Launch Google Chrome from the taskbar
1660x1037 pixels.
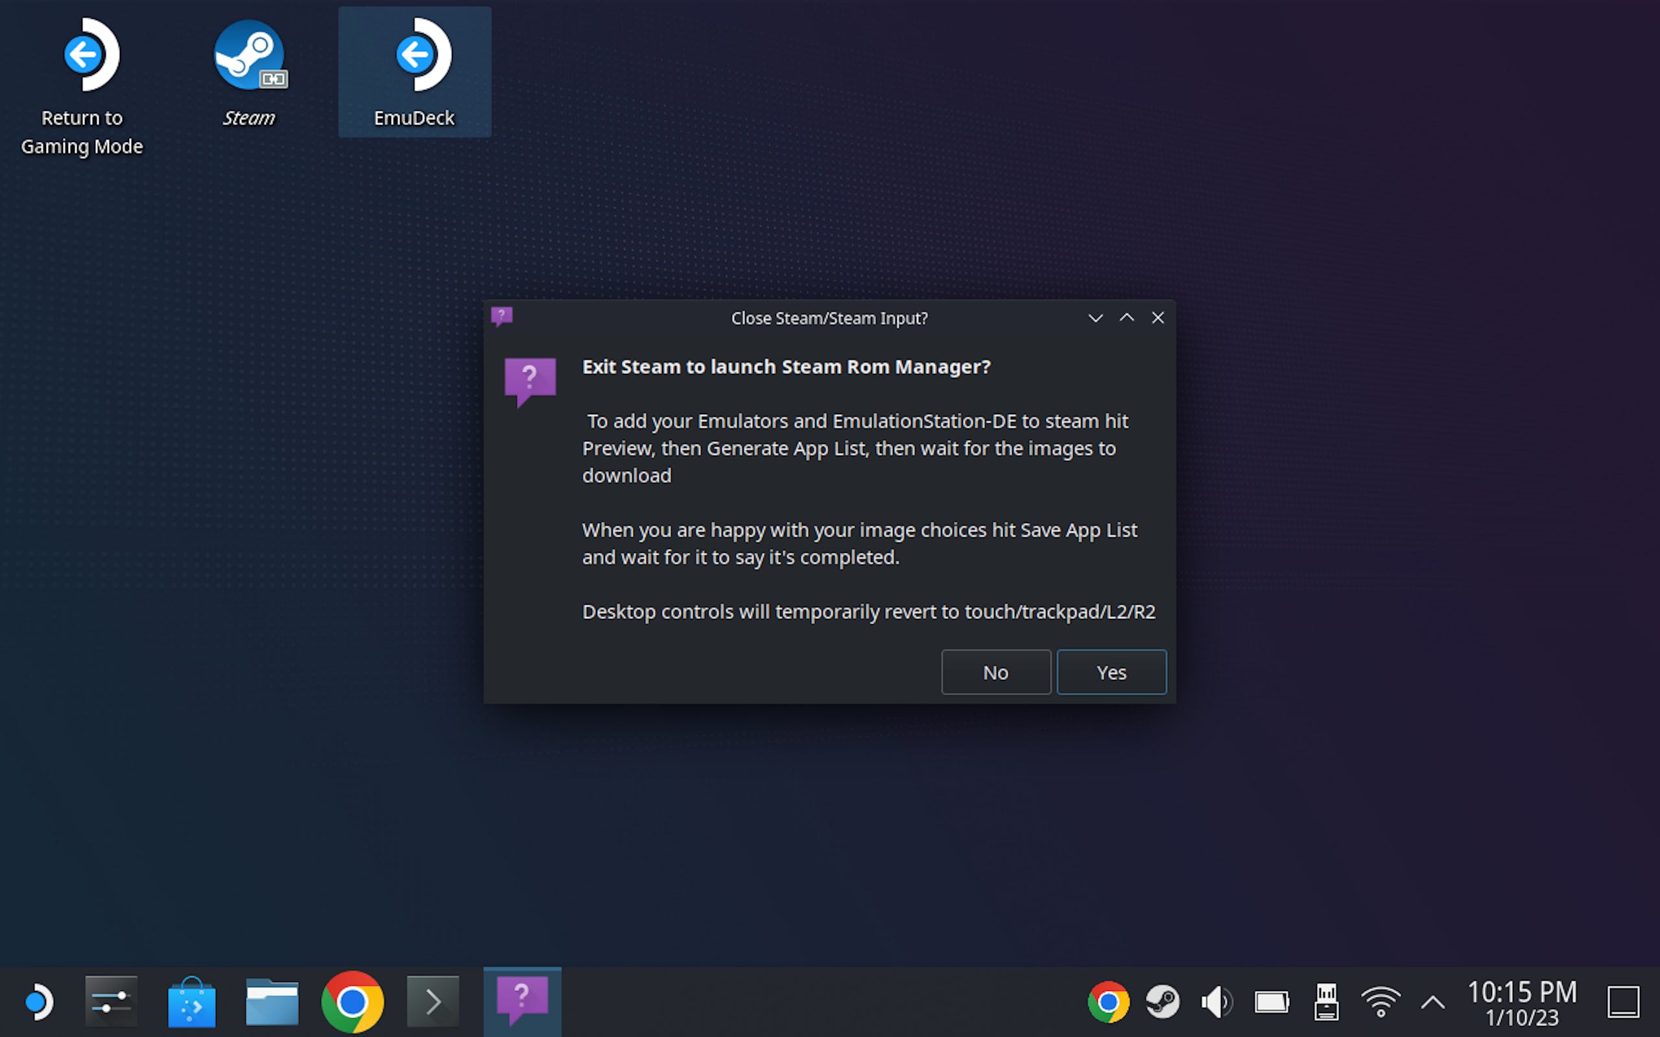[353, 1002]
